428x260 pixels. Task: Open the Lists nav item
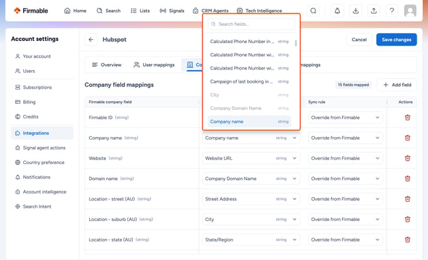tap(140, 11)
